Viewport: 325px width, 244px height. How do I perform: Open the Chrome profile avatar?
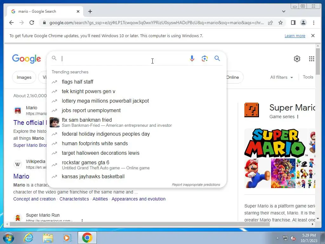(x=303, y=23)
